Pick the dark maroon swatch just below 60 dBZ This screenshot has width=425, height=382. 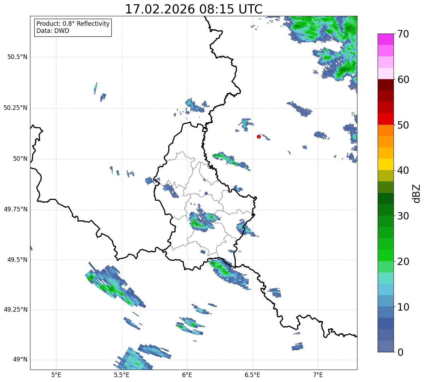pyautogui.click(x=386, y=85)
